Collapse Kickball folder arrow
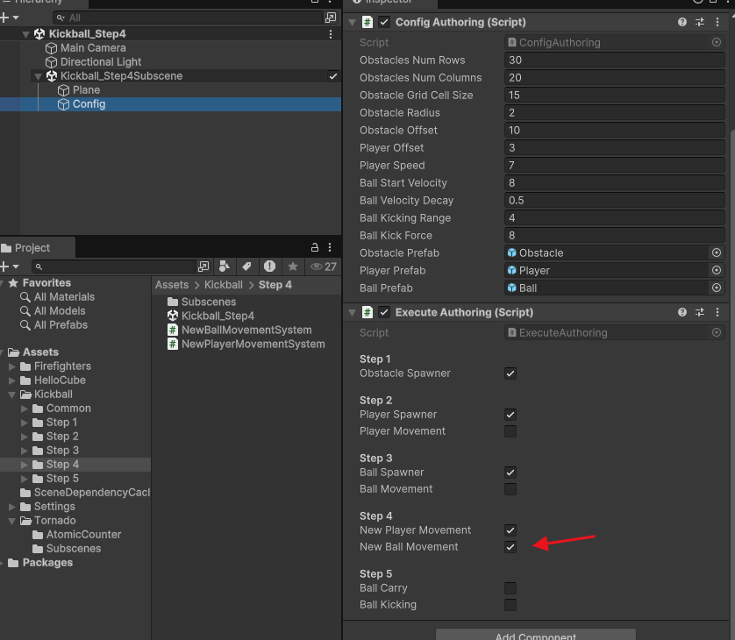This screenshot has height=640, width=735. (x=12, y=395)
